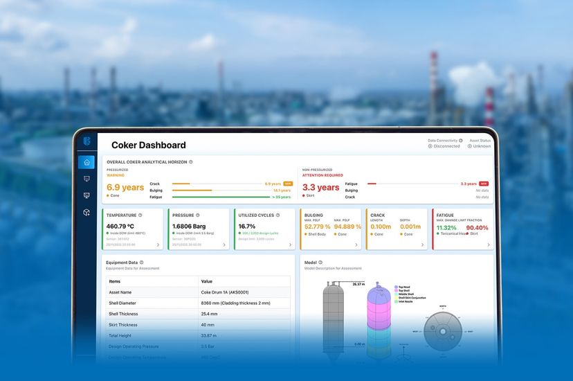
Task: Show the Utilized Cycles info icon
Action: [278, 215]
